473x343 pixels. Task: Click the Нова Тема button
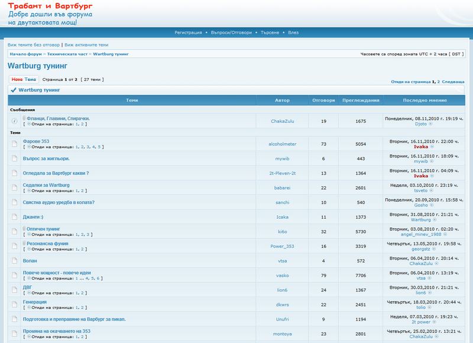[x=24, y=79]
